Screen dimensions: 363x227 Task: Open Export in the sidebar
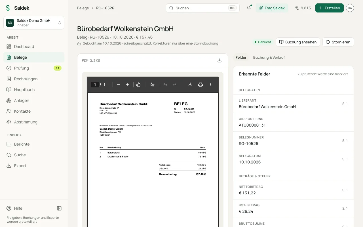[x=34, y=166]
